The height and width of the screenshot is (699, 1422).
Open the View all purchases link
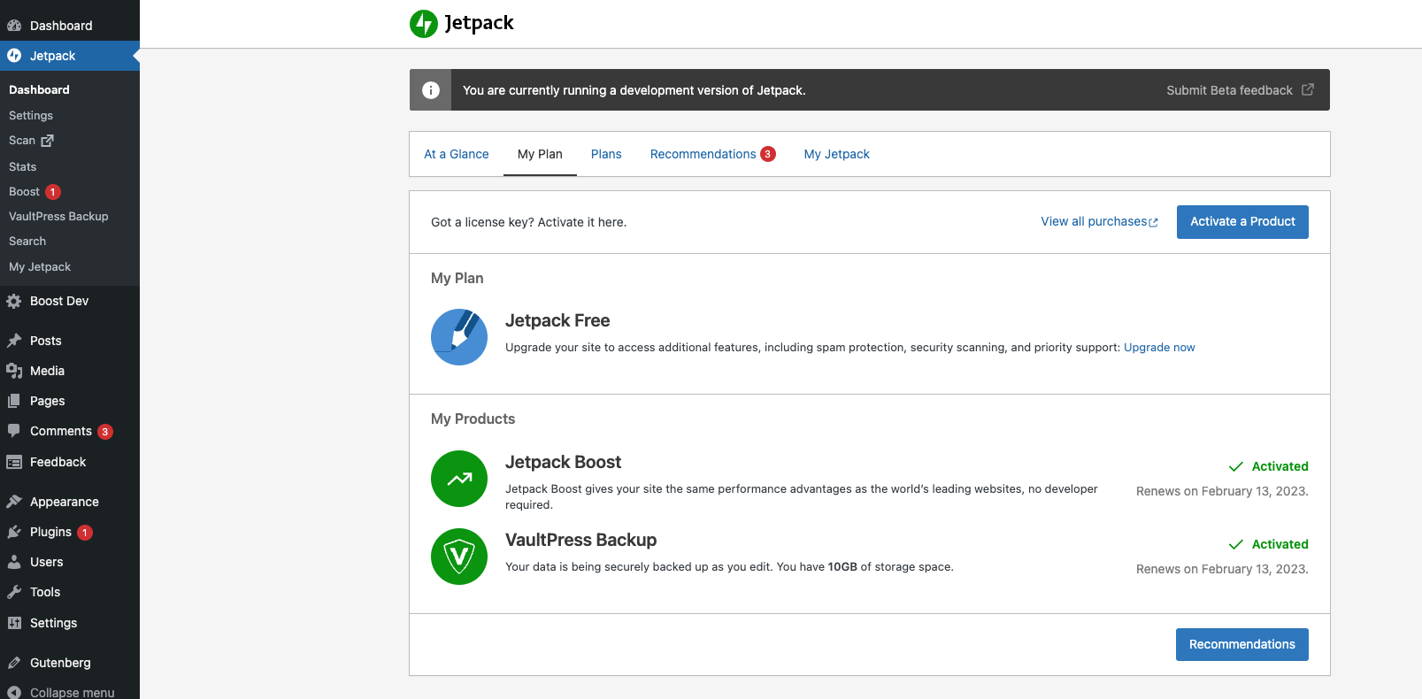click(1099, 222)
